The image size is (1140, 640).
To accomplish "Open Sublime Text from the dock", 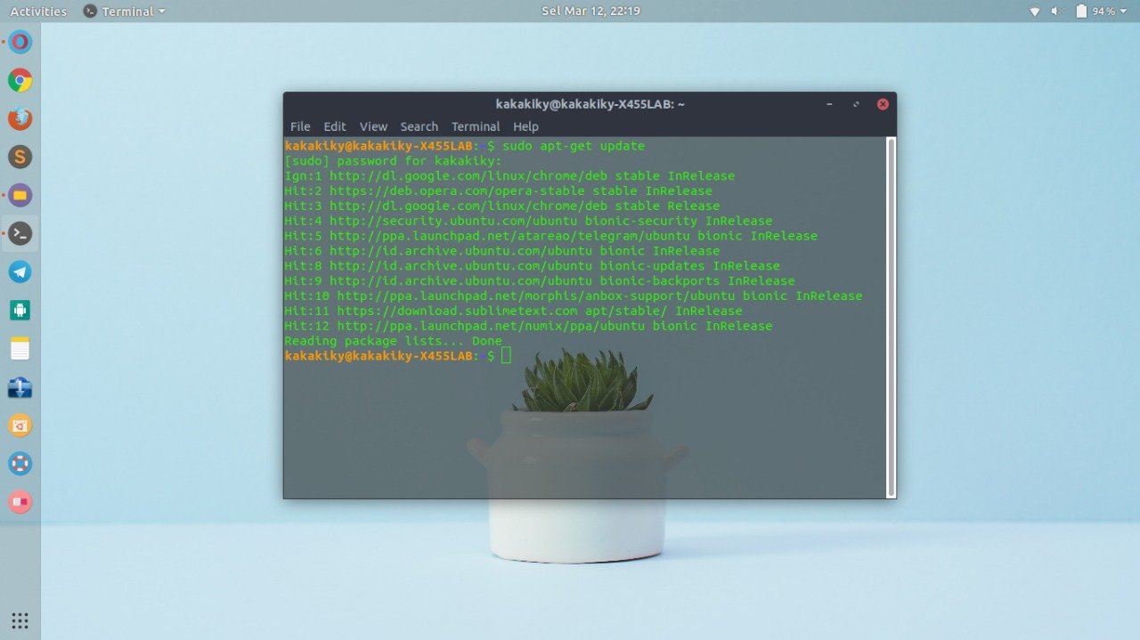I will tap(20, 157).
